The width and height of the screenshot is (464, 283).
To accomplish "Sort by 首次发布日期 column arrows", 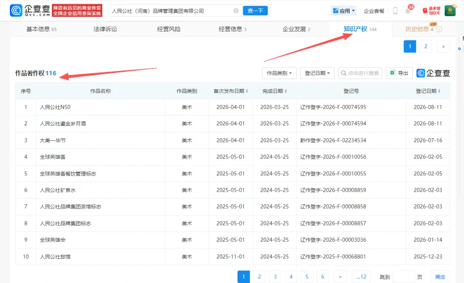I will point(247,91).
